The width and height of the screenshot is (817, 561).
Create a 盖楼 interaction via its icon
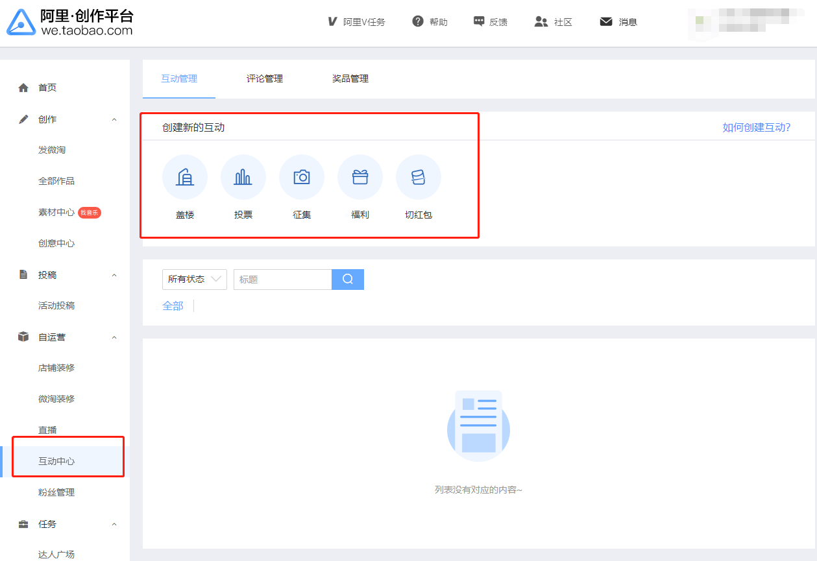pyautogui.click(x=185, y=177)
